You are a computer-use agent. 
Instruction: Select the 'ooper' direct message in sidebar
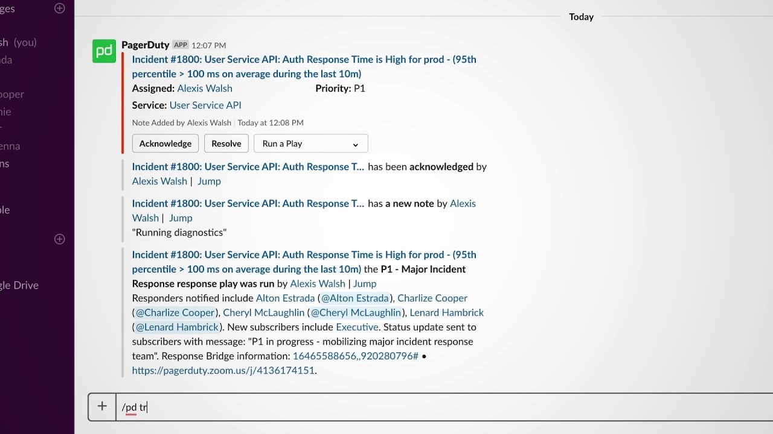[12, 94]
